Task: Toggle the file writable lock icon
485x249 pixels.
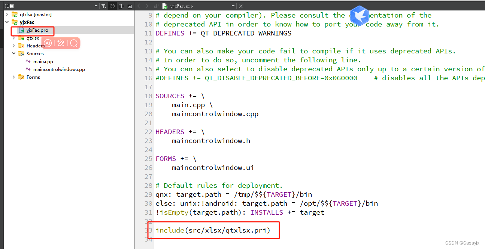Action: click(x=156, y=6)
